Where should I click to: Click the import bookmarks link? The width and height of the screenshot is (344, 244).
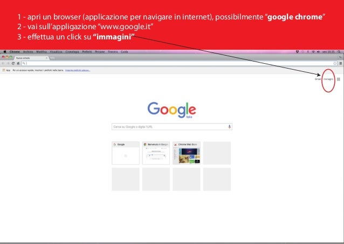tap(78, 70)
